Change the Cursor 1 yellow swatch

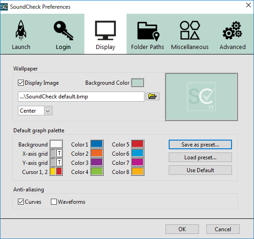[53, 172]
